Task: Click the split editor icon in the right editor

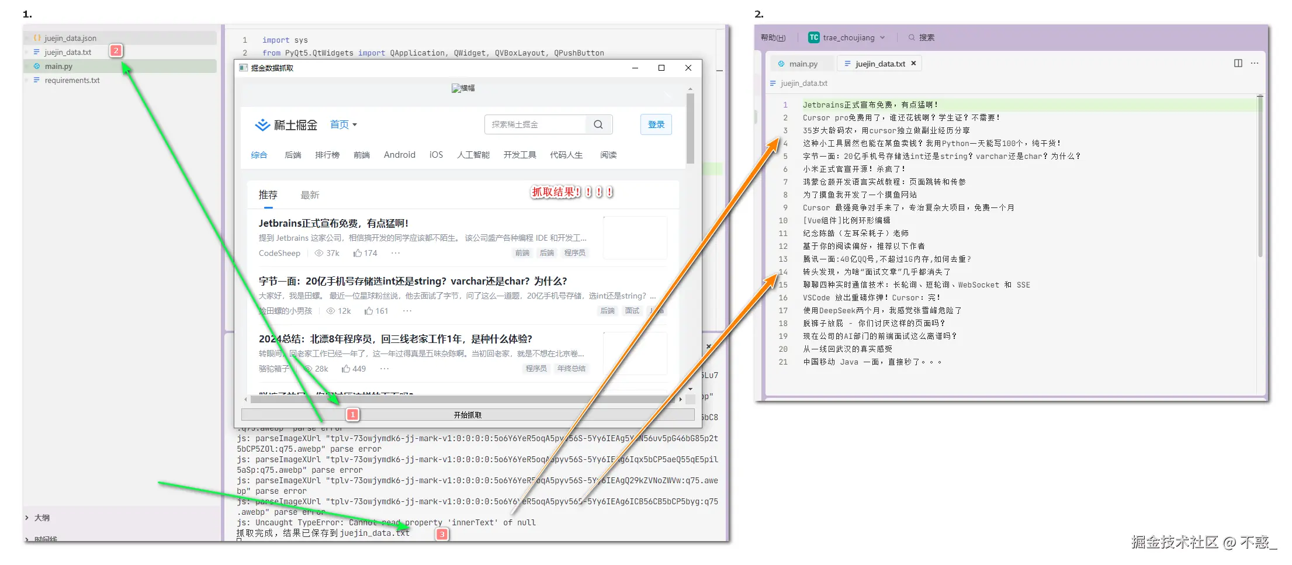Action: 1238,63
